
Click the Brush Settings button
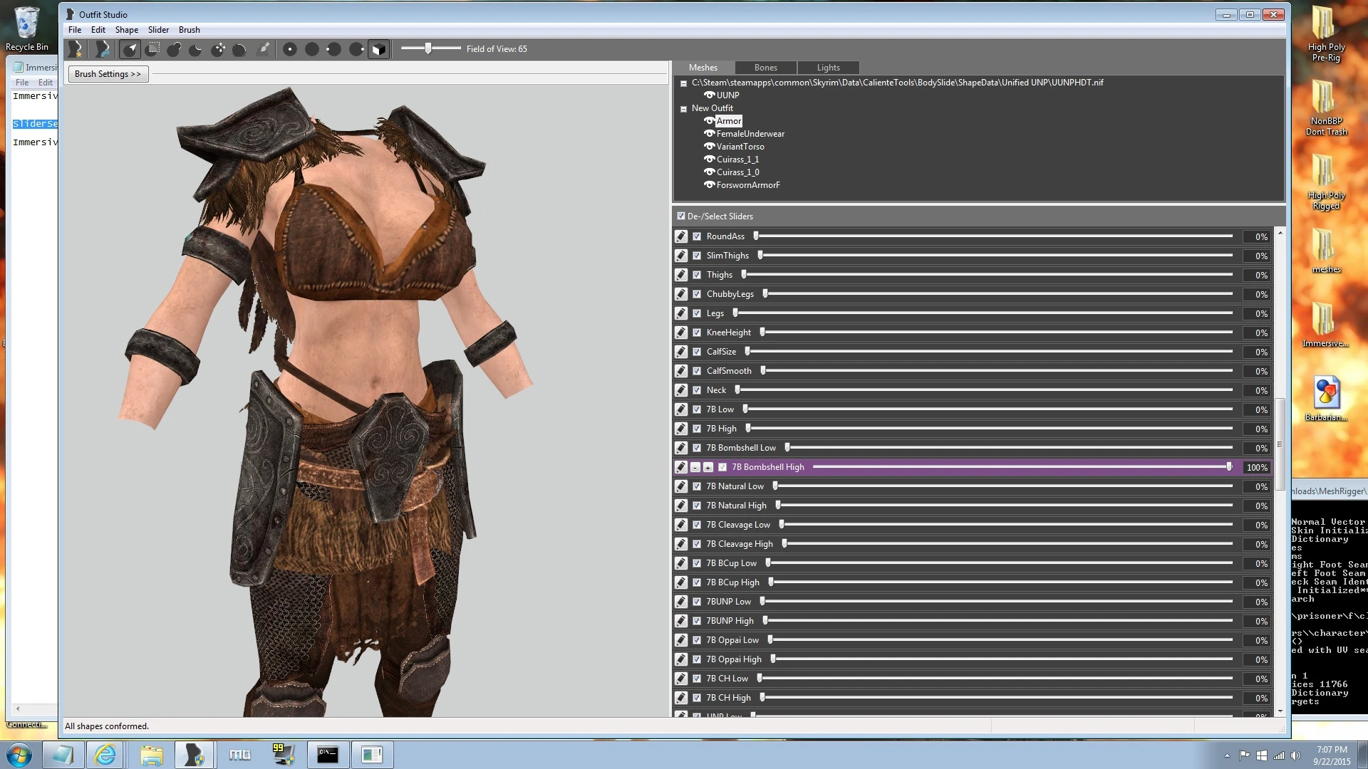click(106, 73)
